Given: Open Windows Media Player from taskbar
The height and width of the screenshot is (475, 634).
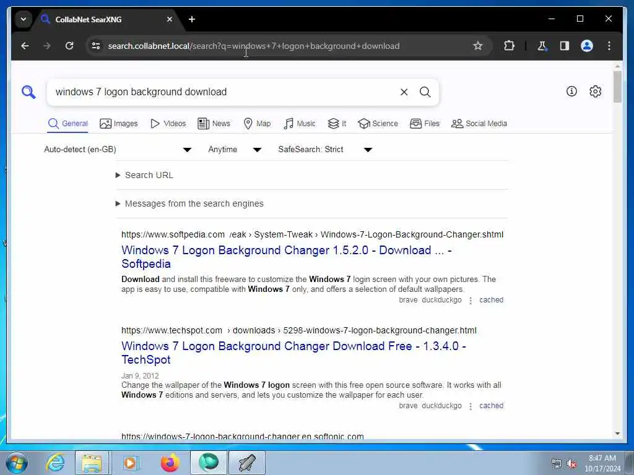Looking at the screenshot, I should [x=131, y=463].
